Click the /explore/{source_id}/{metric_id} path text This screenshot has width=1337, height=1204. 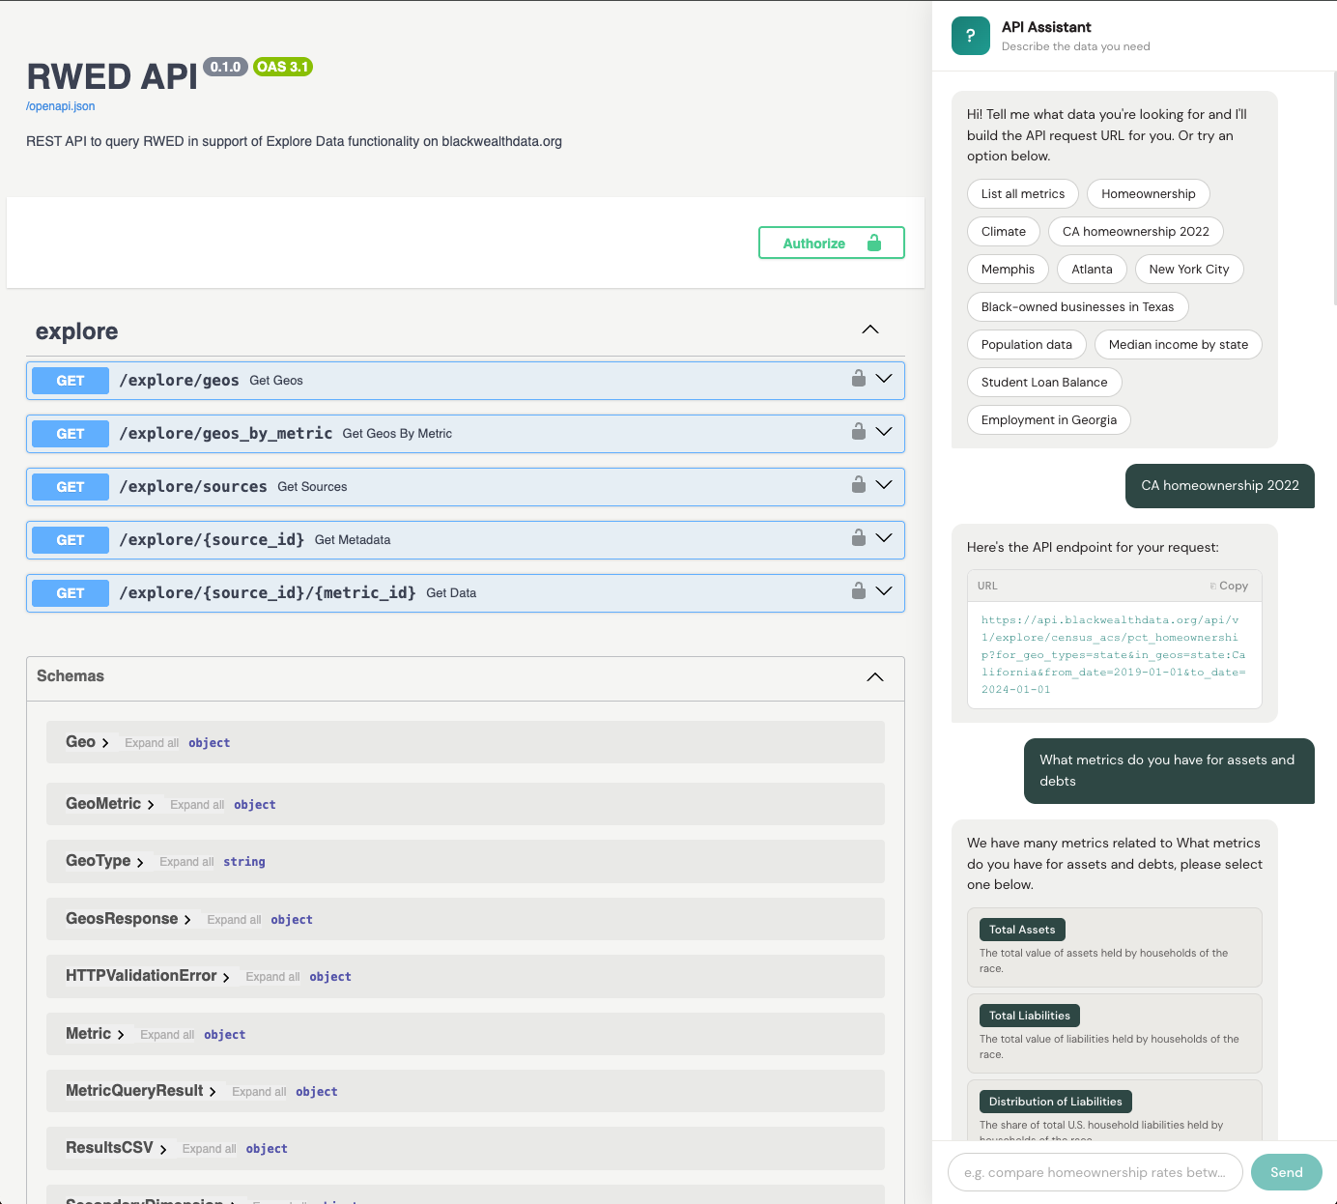268,592
